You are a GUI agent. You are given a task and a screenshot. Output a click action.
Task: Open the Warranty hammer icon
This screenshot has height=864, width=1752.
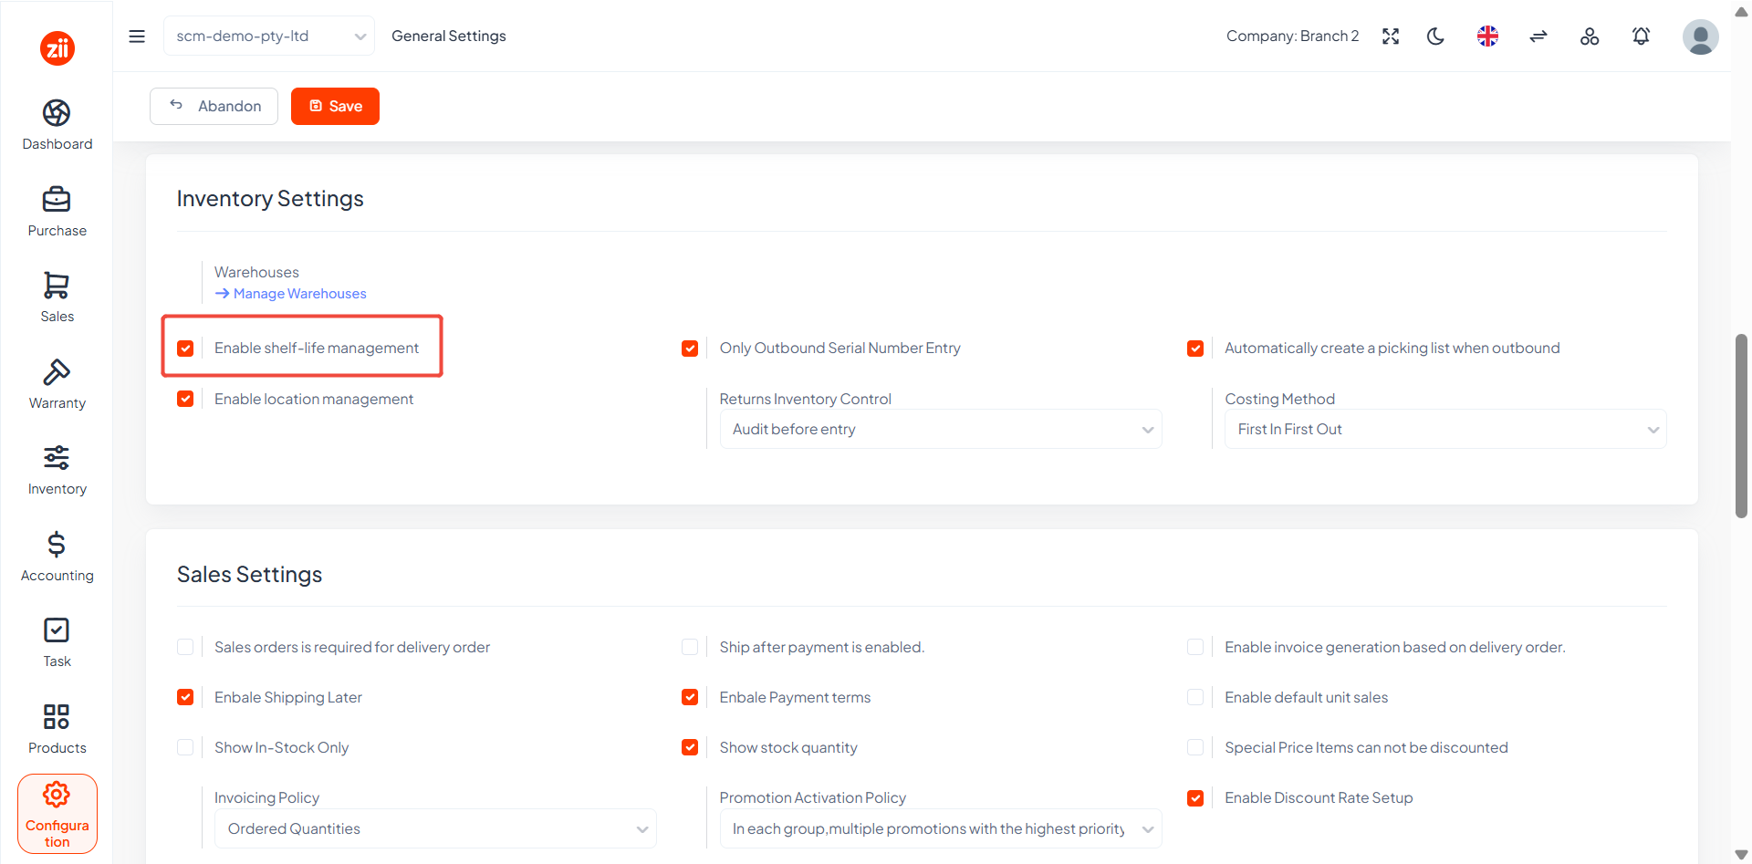click(57, 372)
